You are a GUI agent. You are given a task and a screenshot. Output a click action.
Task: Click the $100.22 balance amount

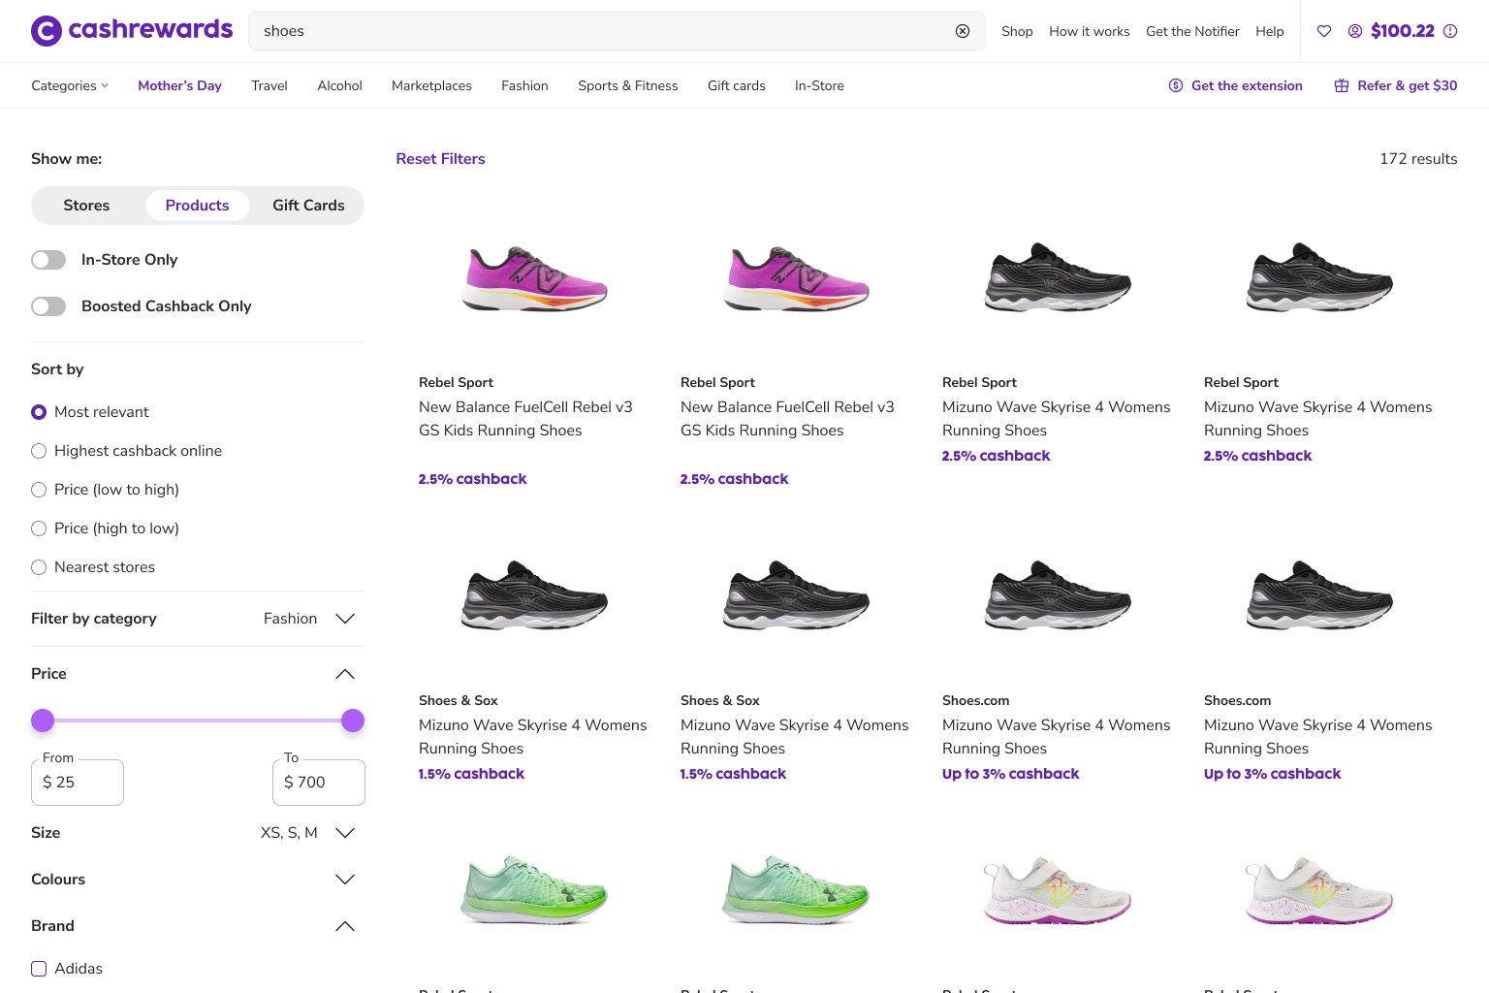(1403, 31)
